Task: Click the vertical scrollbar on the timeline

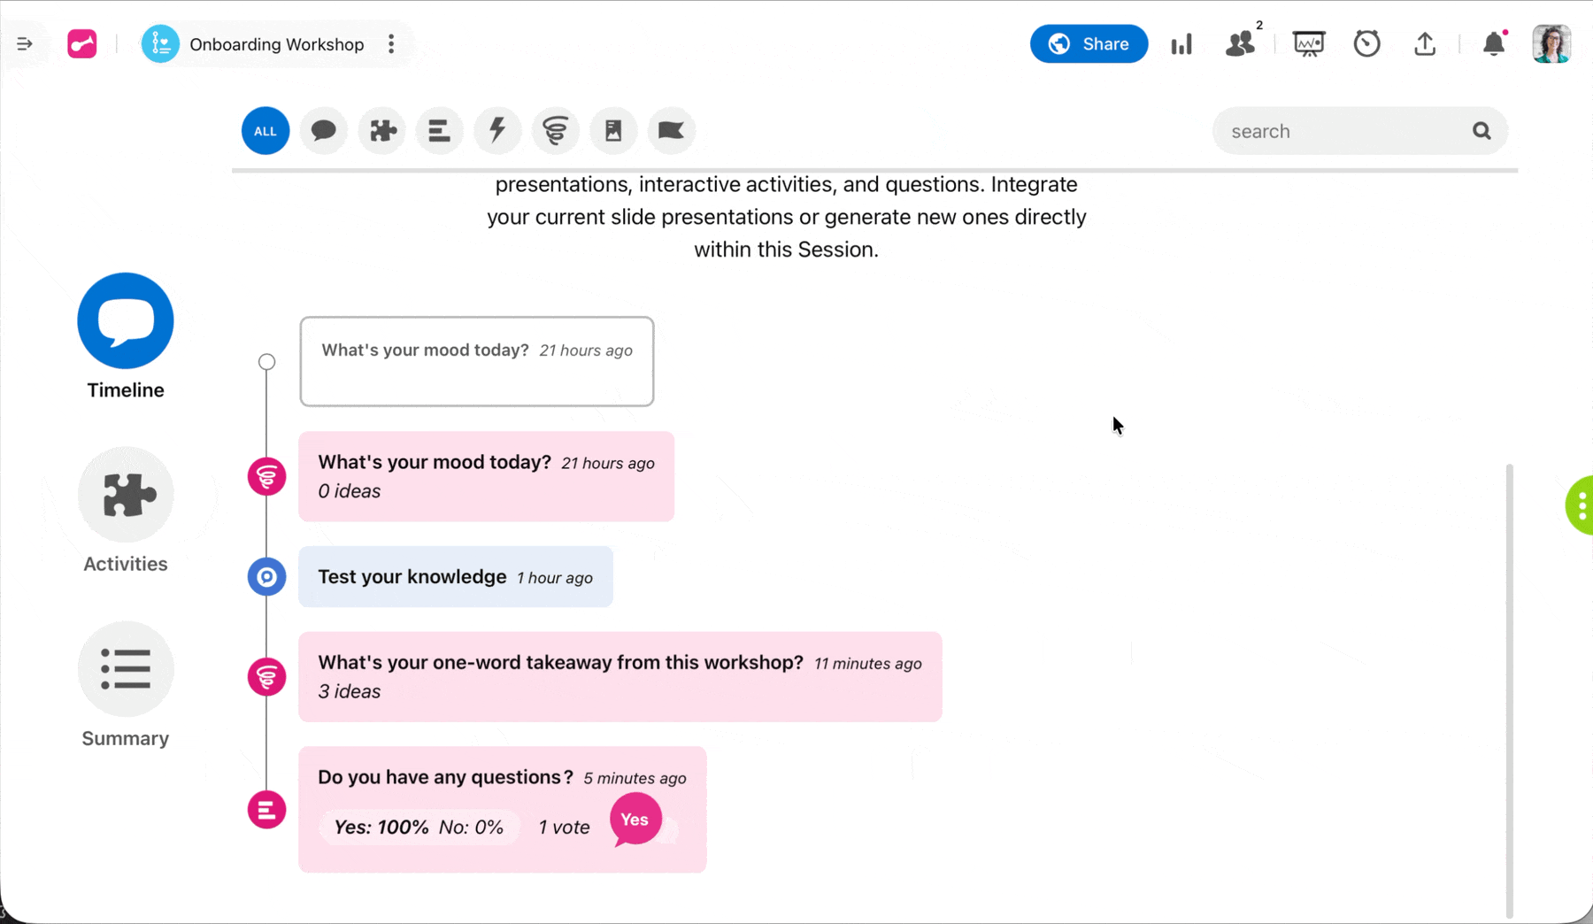Action: coord(1509,690)
